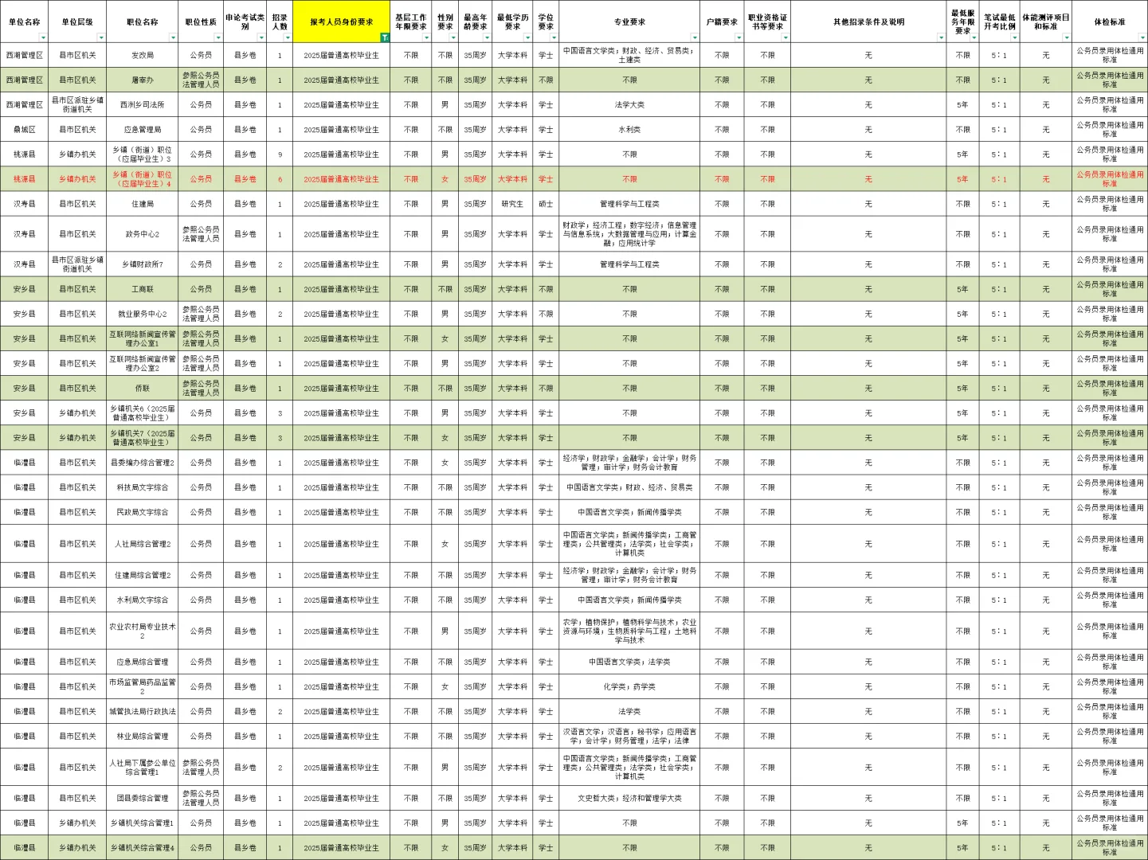
Task: Click the 互联网络新闻宣传管理办公室2 cell
Action: [143, 363]
